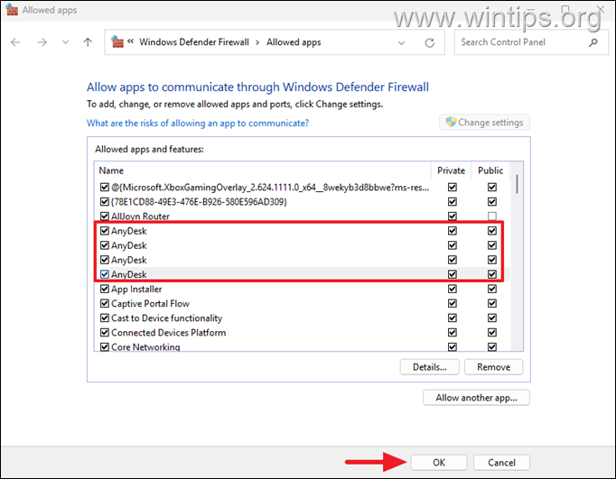Confirm changes with OK button
Viewport: 616px width, 479px height.
point(439,463)
